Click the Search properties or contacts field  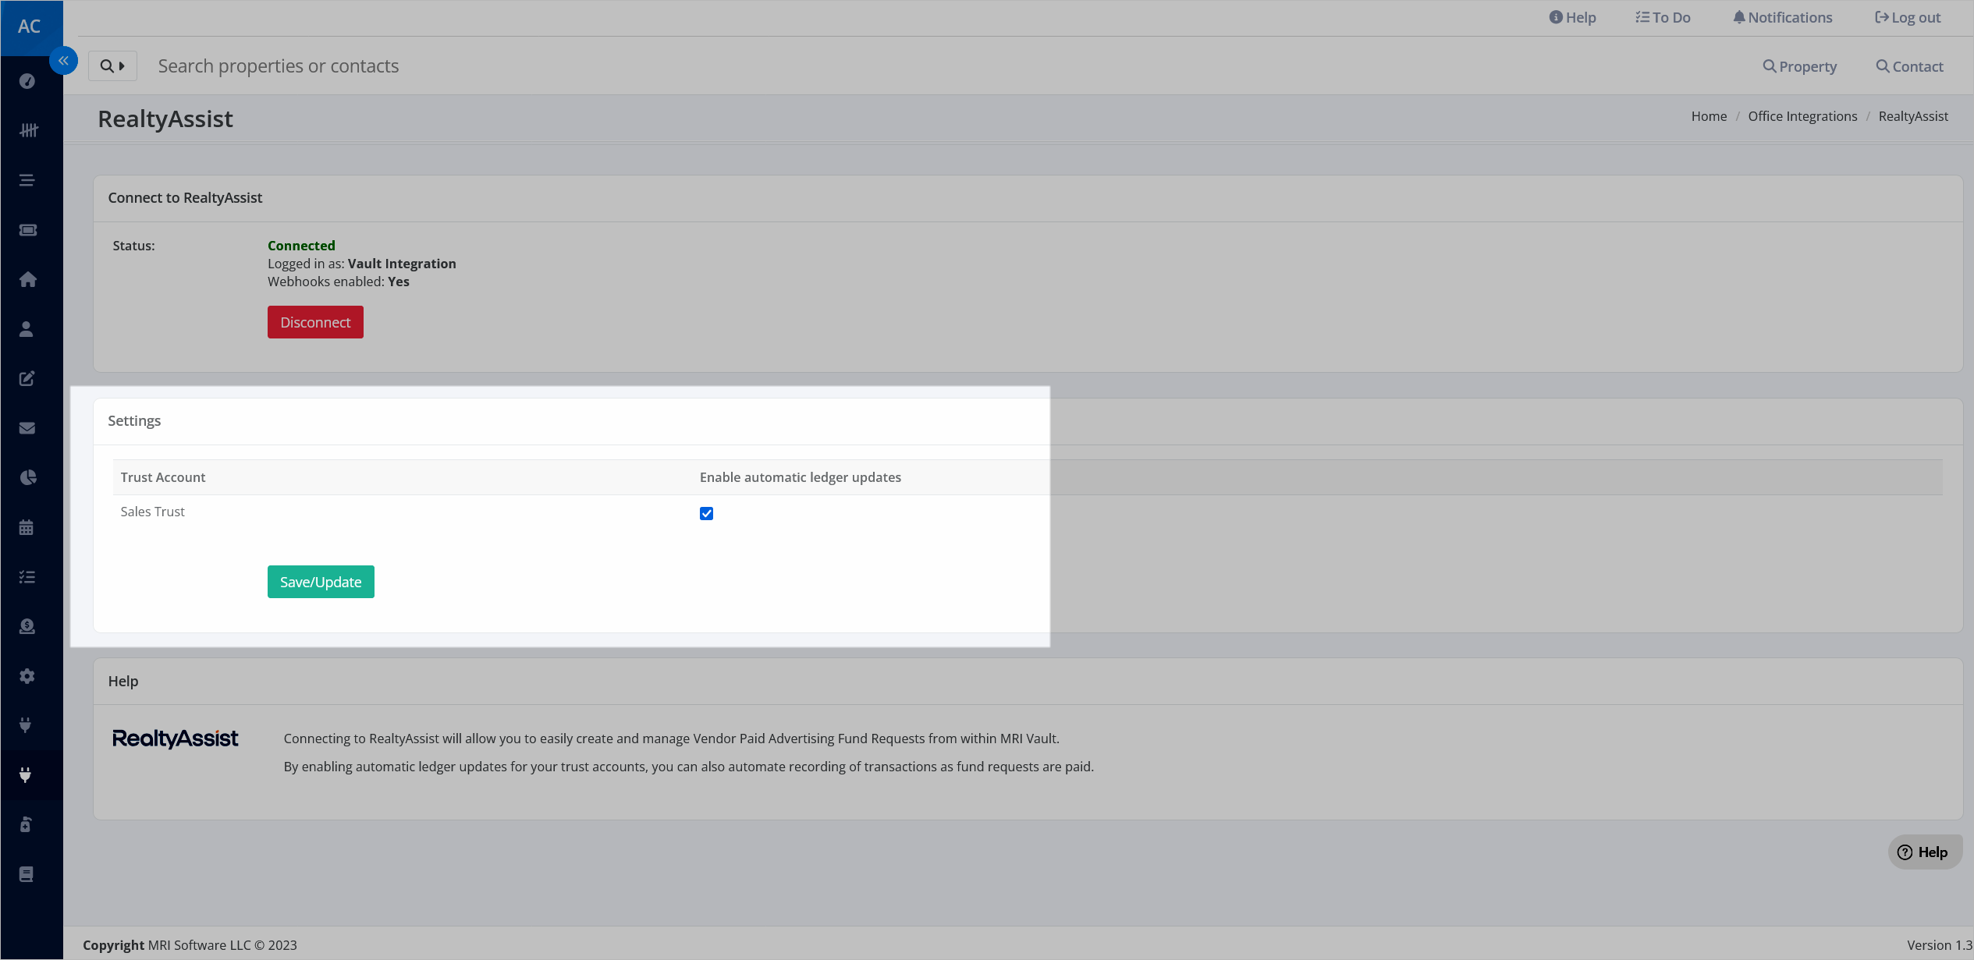point(936,66)
